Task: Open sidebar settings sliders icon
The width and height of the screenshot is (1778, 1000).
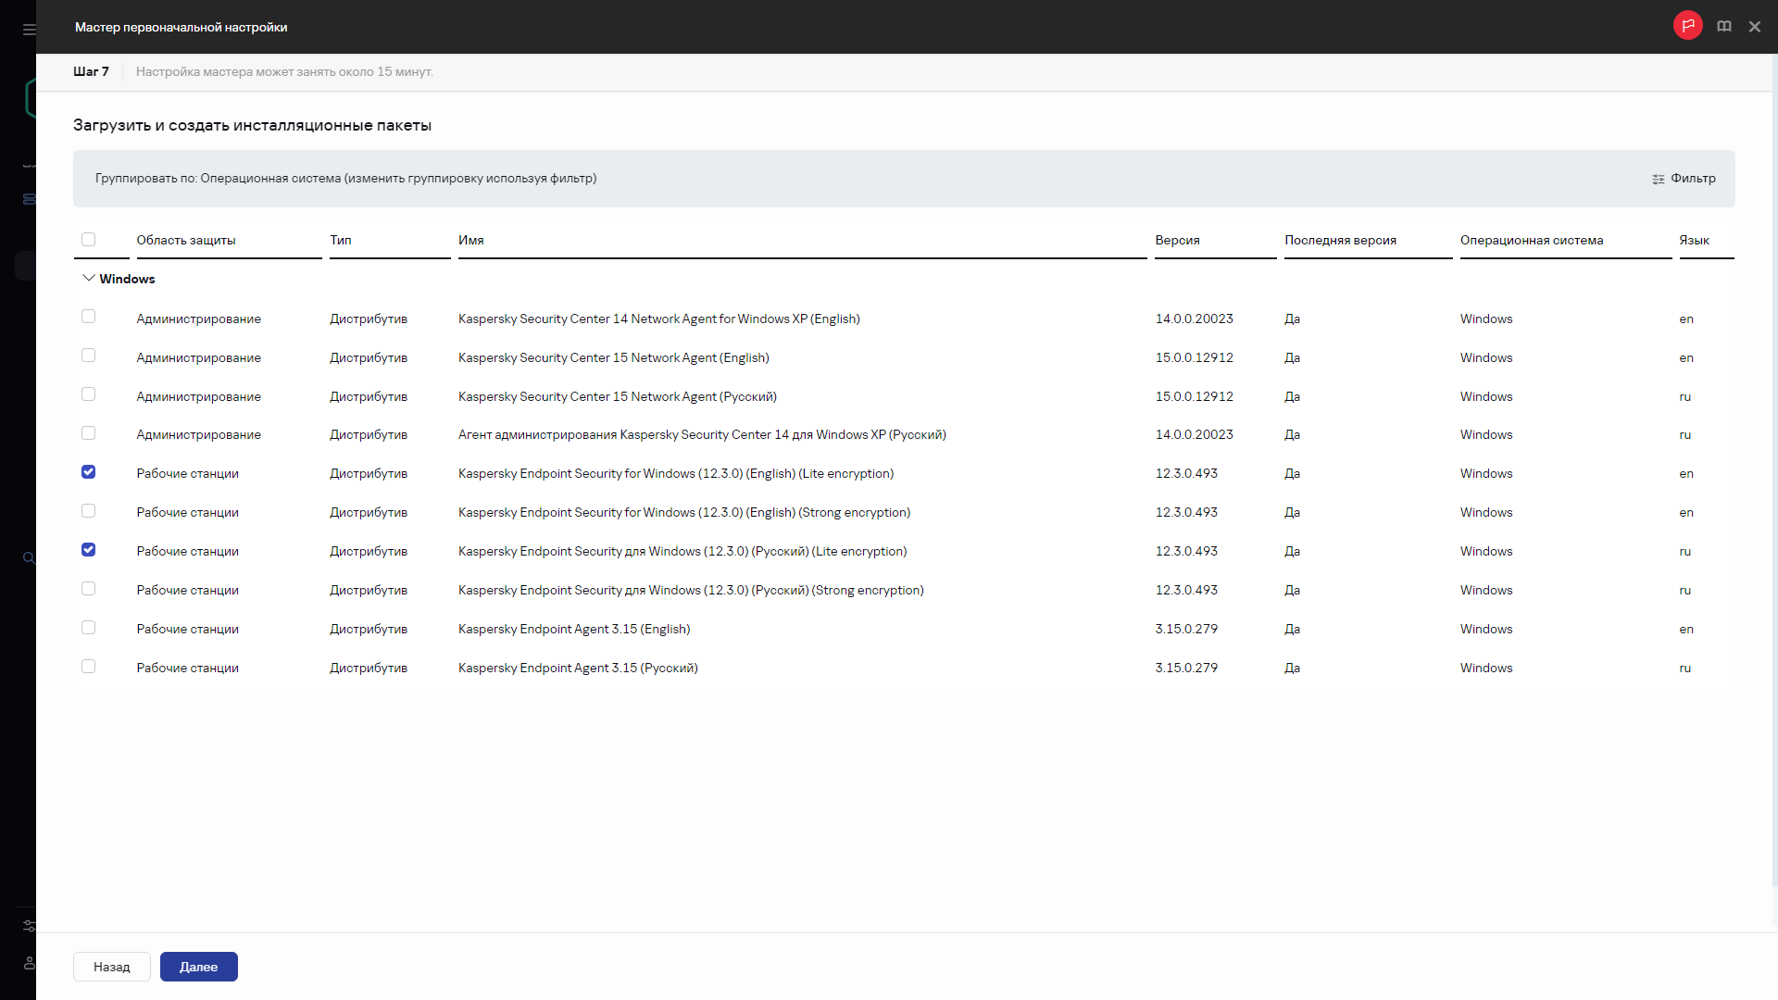Action: point(29,926)
